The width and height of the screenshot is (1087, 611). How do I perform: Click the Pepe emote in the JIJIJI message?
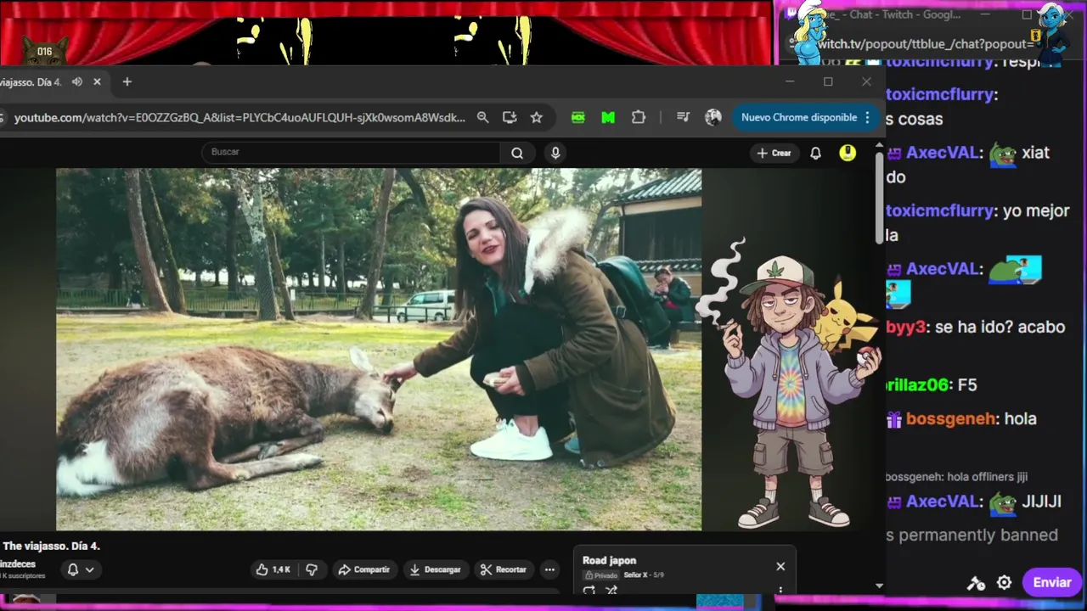click(x=1003, y=502)
